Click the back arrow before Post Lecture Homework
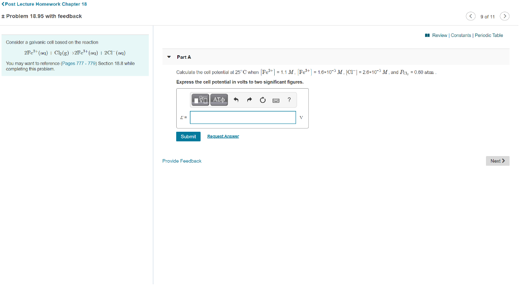 (3, 4)
